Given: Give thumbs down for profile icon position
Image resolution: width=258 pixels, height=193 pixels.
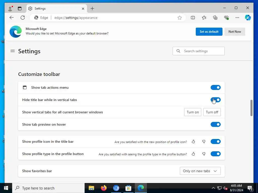Looking at the screenshot, I should (x=204, y=141).
